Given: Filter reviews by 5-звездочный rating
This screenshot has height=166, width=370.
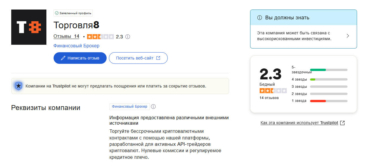Looking at the screenshot, I should pyautogui.click(x=319, y=70).
